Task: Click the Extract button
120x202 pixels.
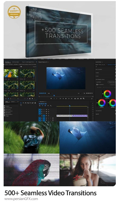Action: (x=78, y=98)
